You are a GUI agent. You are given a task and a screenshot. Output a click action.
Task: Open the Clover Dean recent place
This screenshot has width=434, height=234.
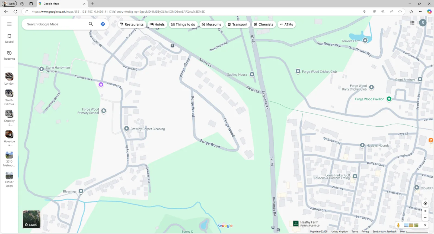(x=9, y=179)
